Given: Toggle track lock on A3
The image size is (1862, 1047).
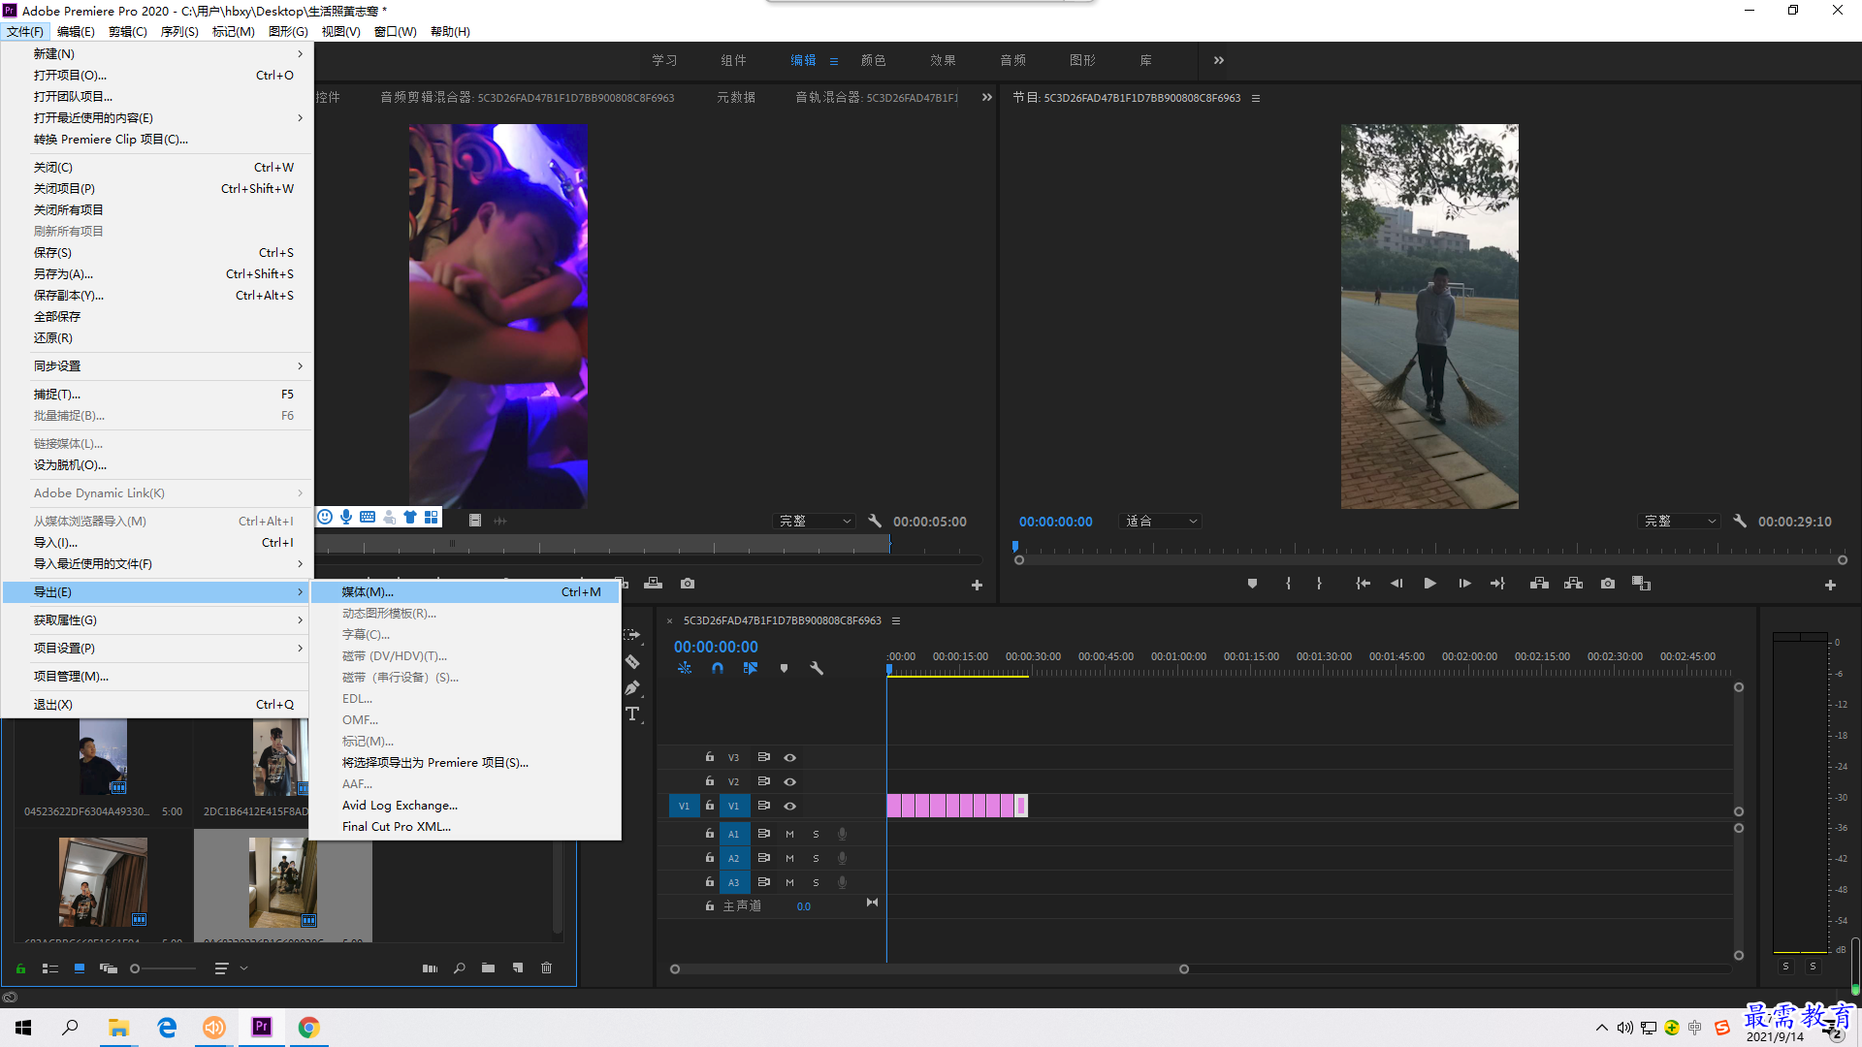Looking at the screenshot, I should click(x=709, y=882).
